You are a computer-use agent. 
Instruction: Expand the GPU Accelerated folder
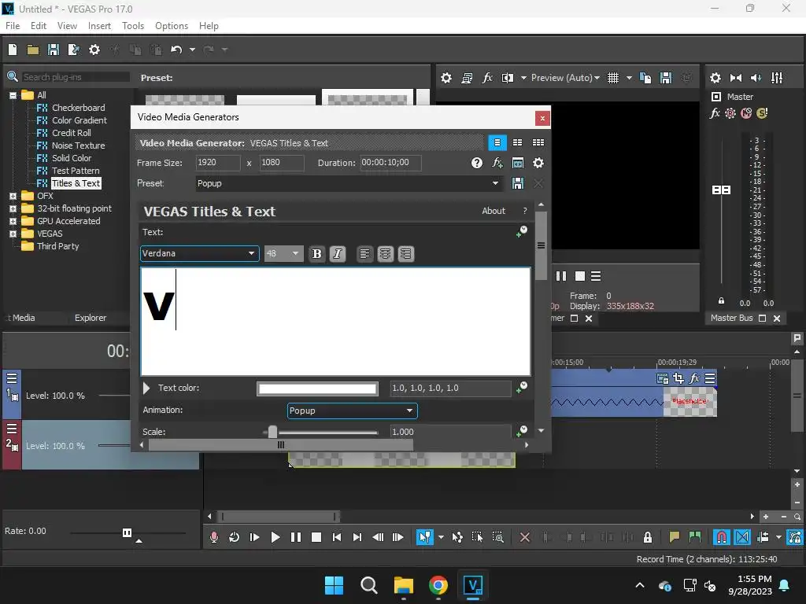pos(13,221)
